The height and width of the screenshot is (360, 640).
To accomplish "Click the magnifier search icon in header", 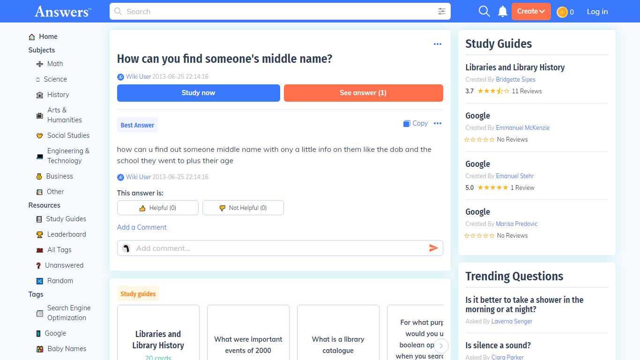I will pos(484,11).
